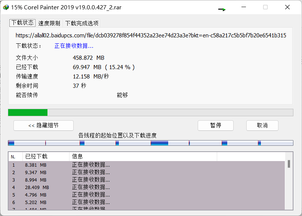302x216 pixels.
Task: Click the blue 正在接收数据... status text
Action: pyautogui.click(x=74, y=46)
